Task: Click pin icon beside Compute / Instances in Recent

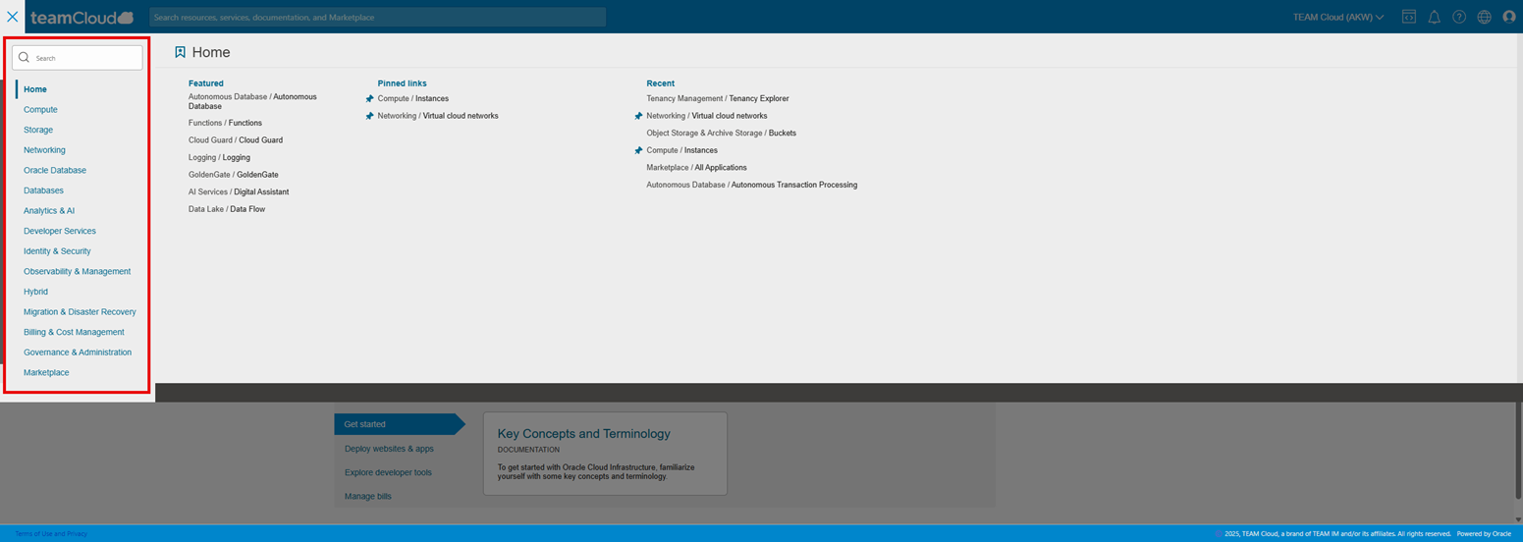Action: [x=638, y=150]
